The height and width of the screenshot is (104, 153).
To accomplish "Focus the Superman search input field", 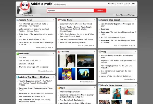I will click(70, 11).
